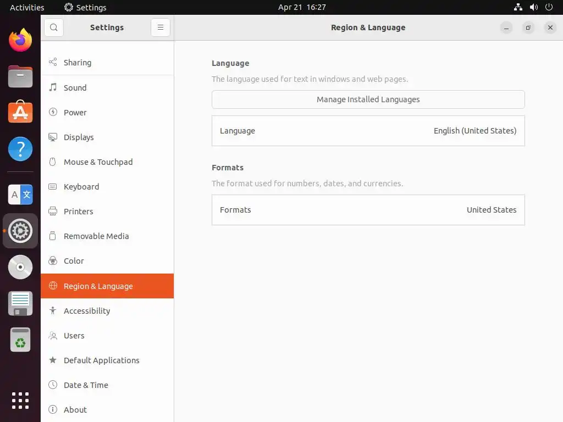The height and width of the screenshot is (422, 563).
Task: Click the search icon in Settings header
Action: (53, 27)
